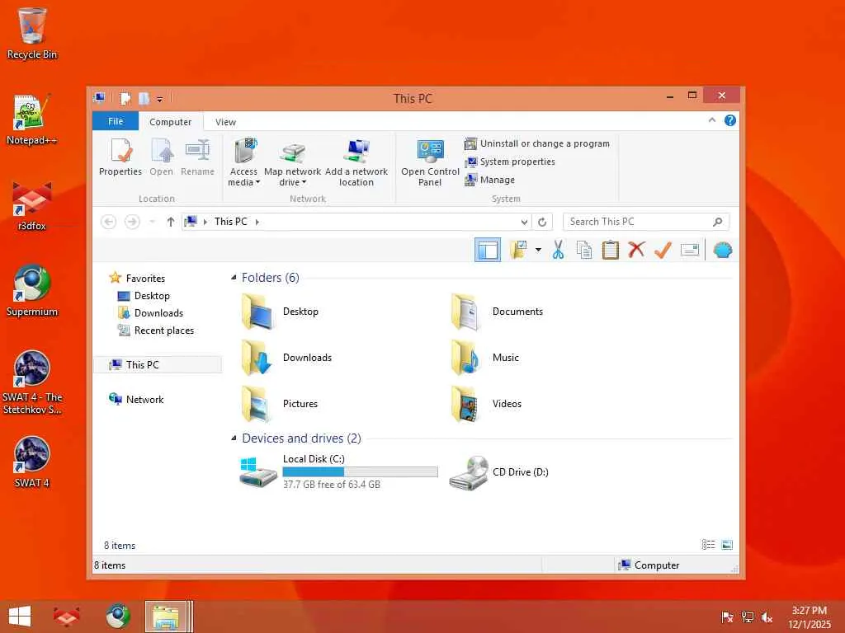The image size is (845, 633).
Task: Select Downloads under Favorites
Action: [150, 312]
